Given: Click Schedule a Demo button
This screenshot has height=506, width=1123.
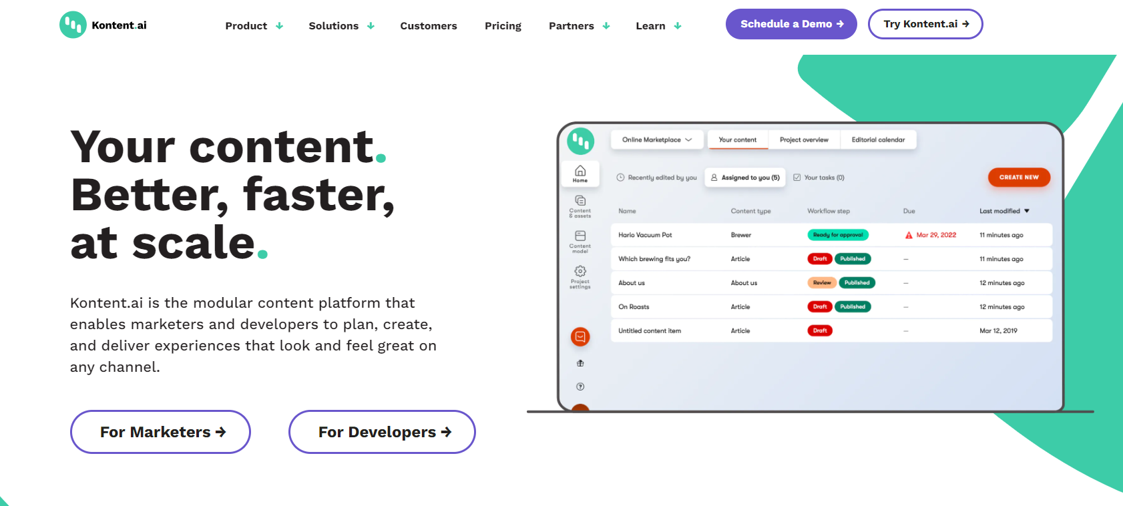Looking at the screenshot, I should [x=791, y=24].
